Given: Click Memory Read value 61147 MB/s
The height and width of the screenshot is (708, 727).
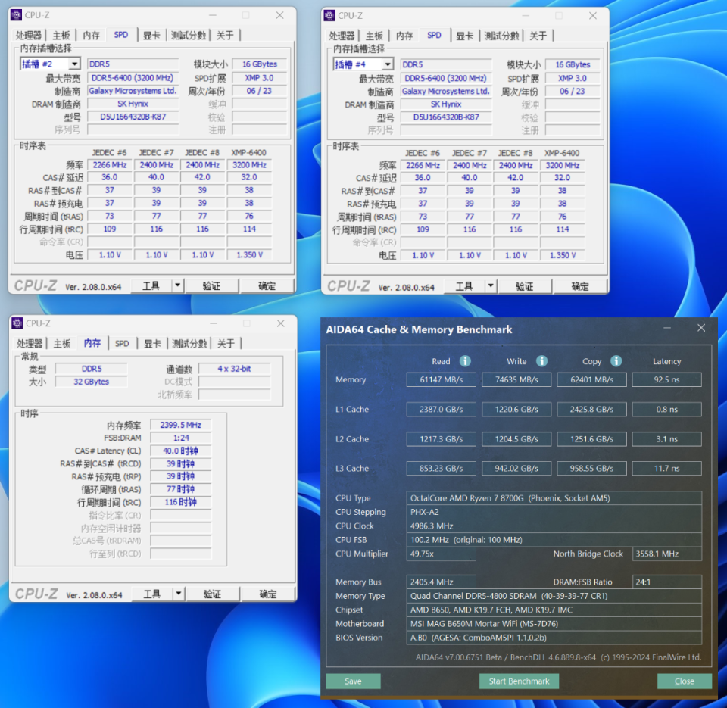Looking at the screenshot, I should pyautogui.click(x=442, y=379).
